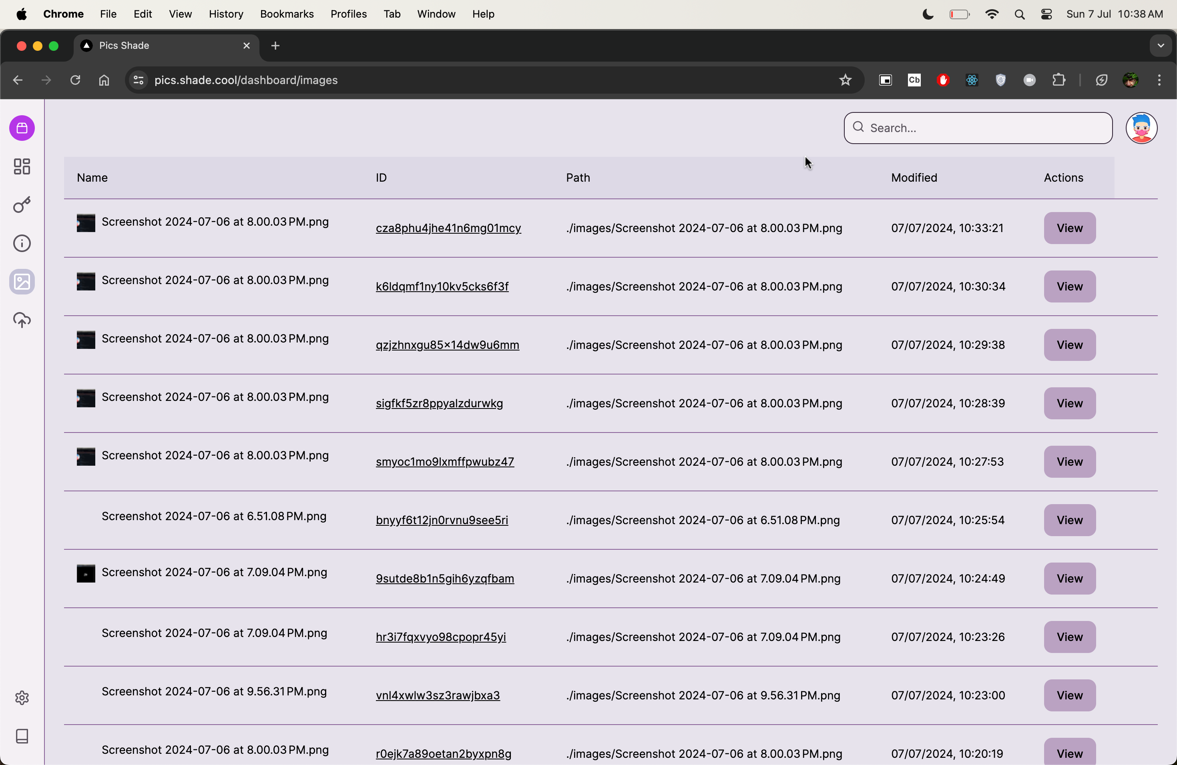Click the Modified column header
Screen dimensions: 1177x765
(x=914, y=178)
